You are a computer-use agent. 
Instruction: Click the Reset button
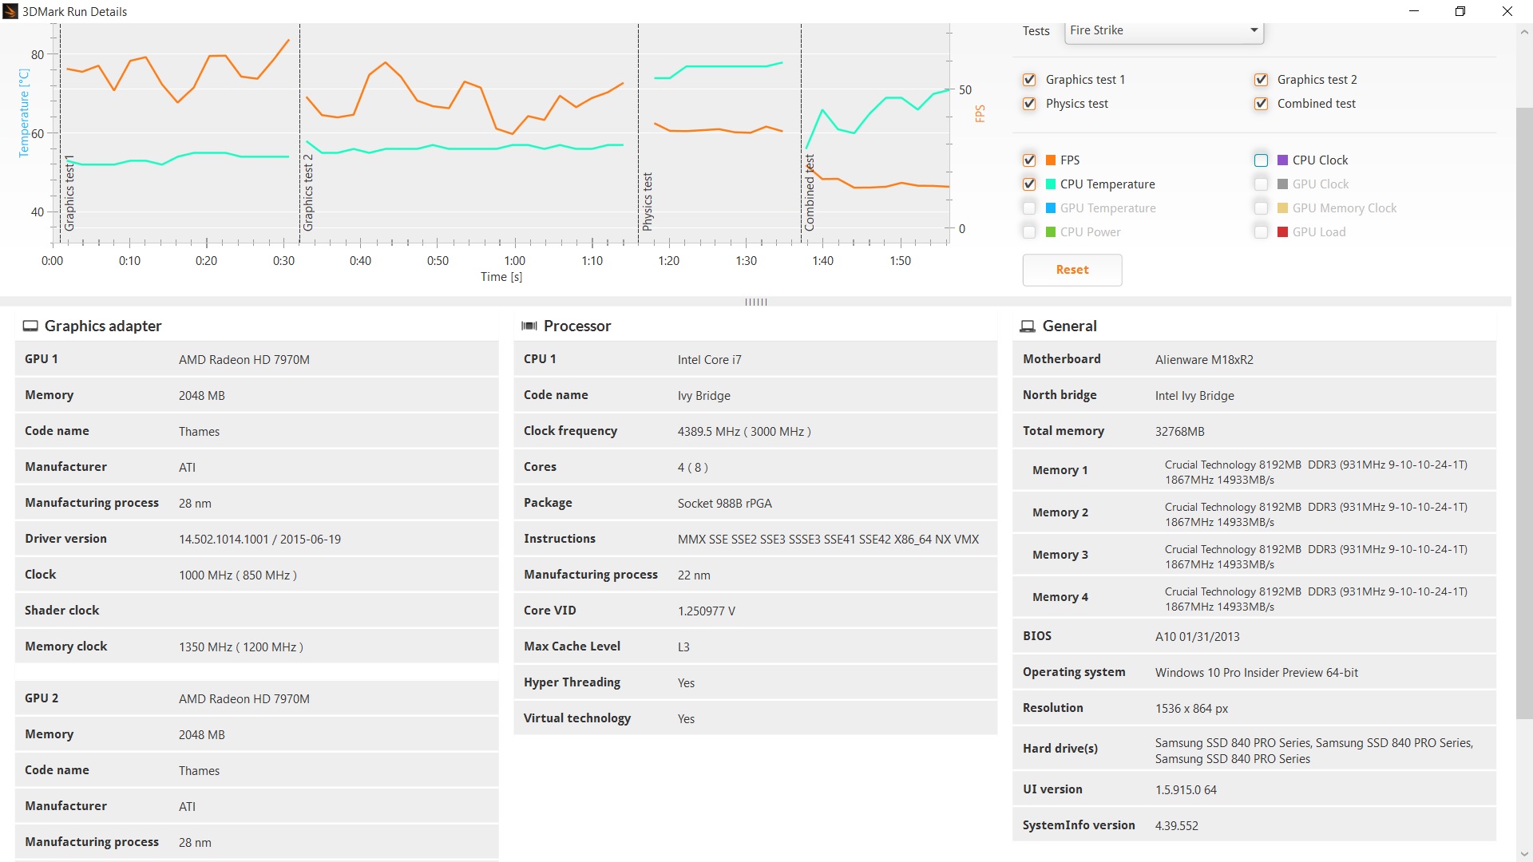[1072, 270]
